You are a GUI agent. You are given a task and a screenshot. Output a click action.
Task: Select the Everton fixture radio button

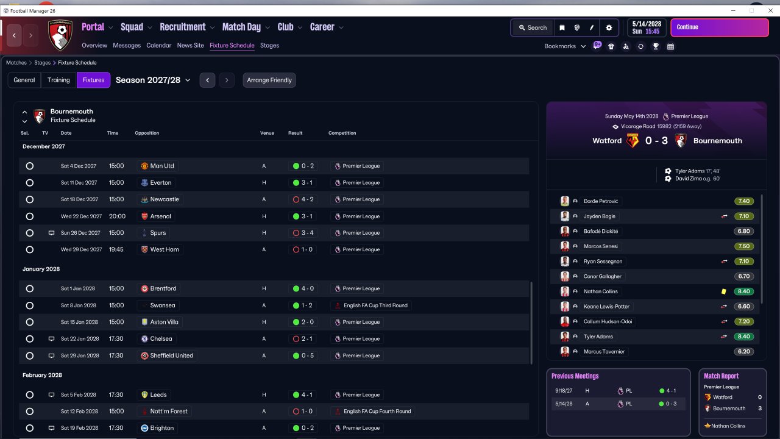pos(30,182)
